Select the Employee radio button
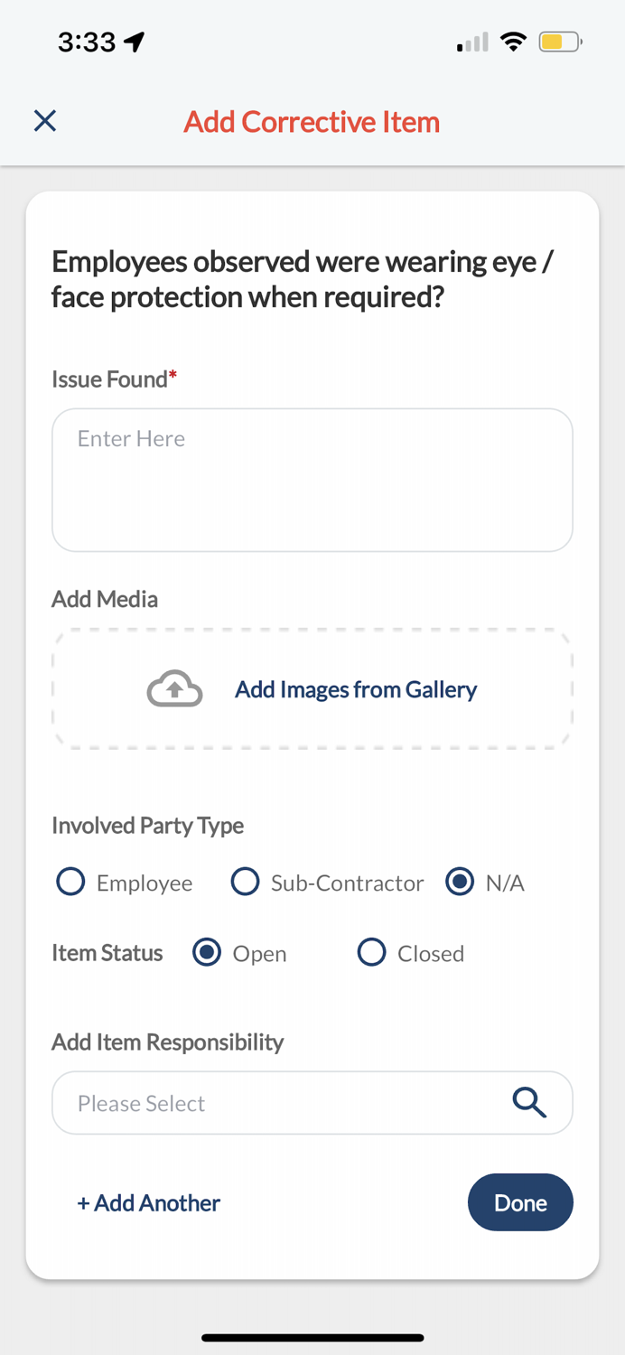Screen dimensions: 625x1355 pos(70,882)
